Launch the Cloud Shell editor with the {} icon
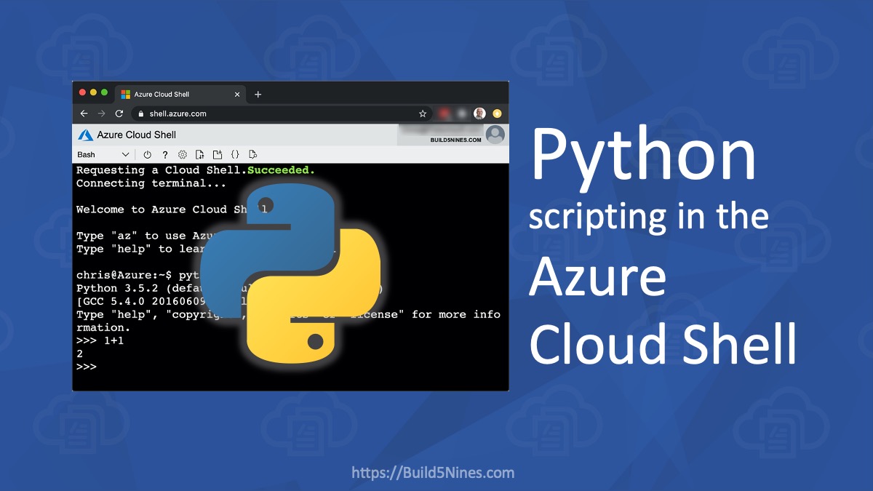873x491 pixels. point(235,154)
